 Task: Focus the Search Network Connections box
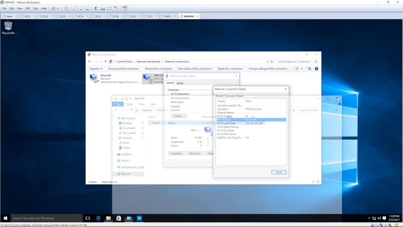pos(298,61)
